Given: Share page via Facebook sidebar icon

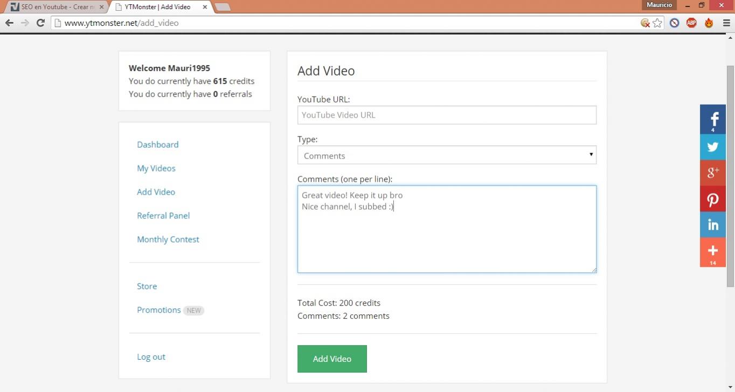Looking at the screenshot, I should tap(712, 119).
